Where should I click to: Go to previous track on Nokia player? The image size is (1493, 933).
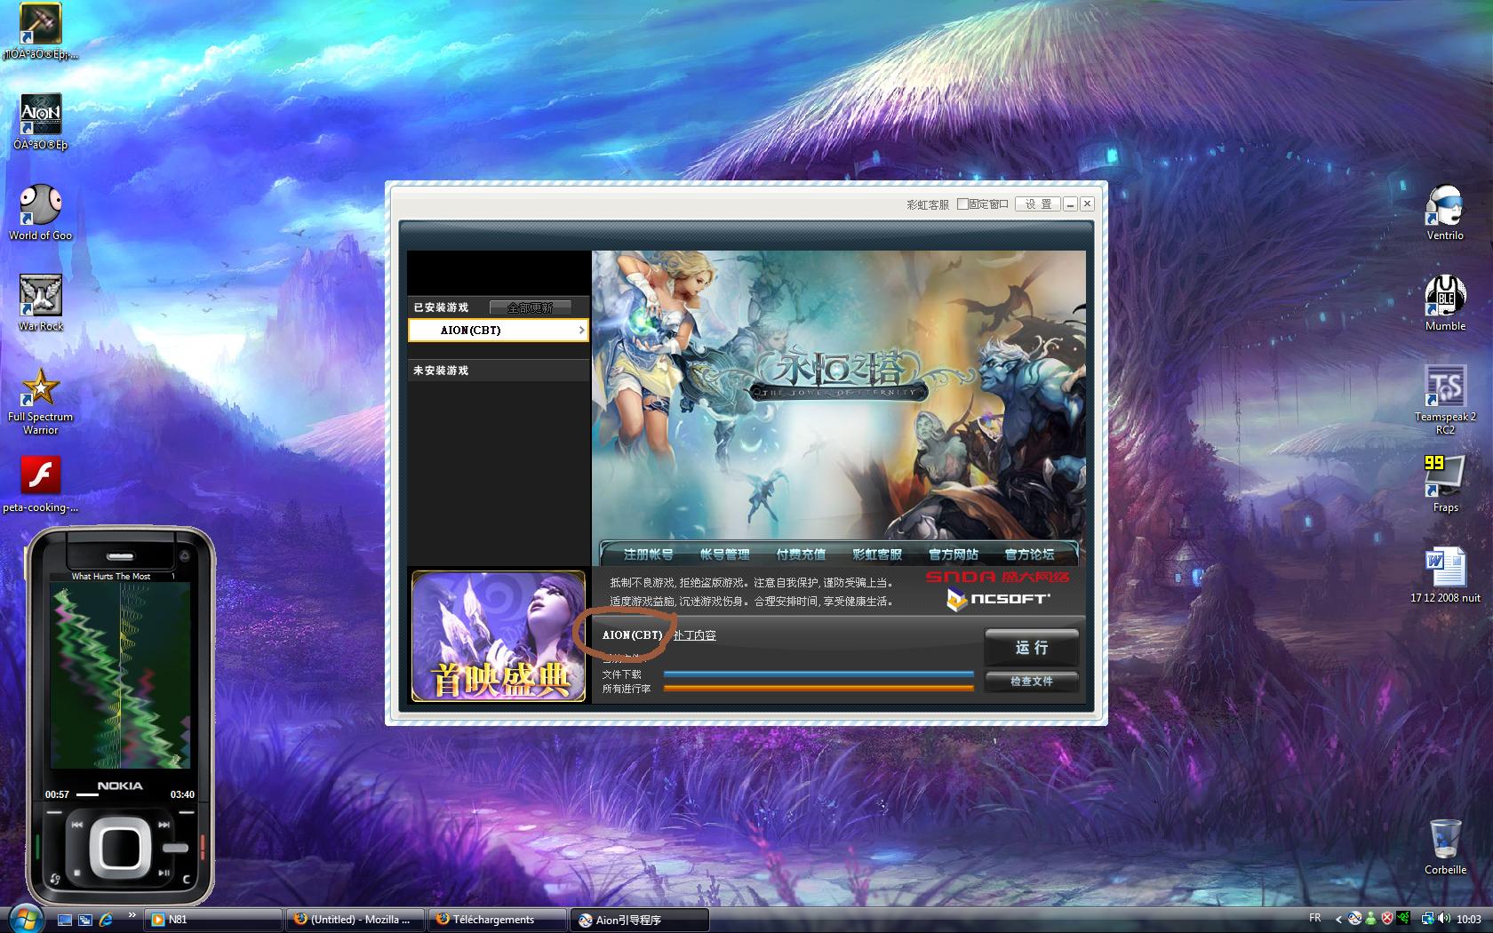77,825
